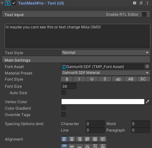Toggle Underline font style
Viewport: 152px width, 148px height.
92,79
